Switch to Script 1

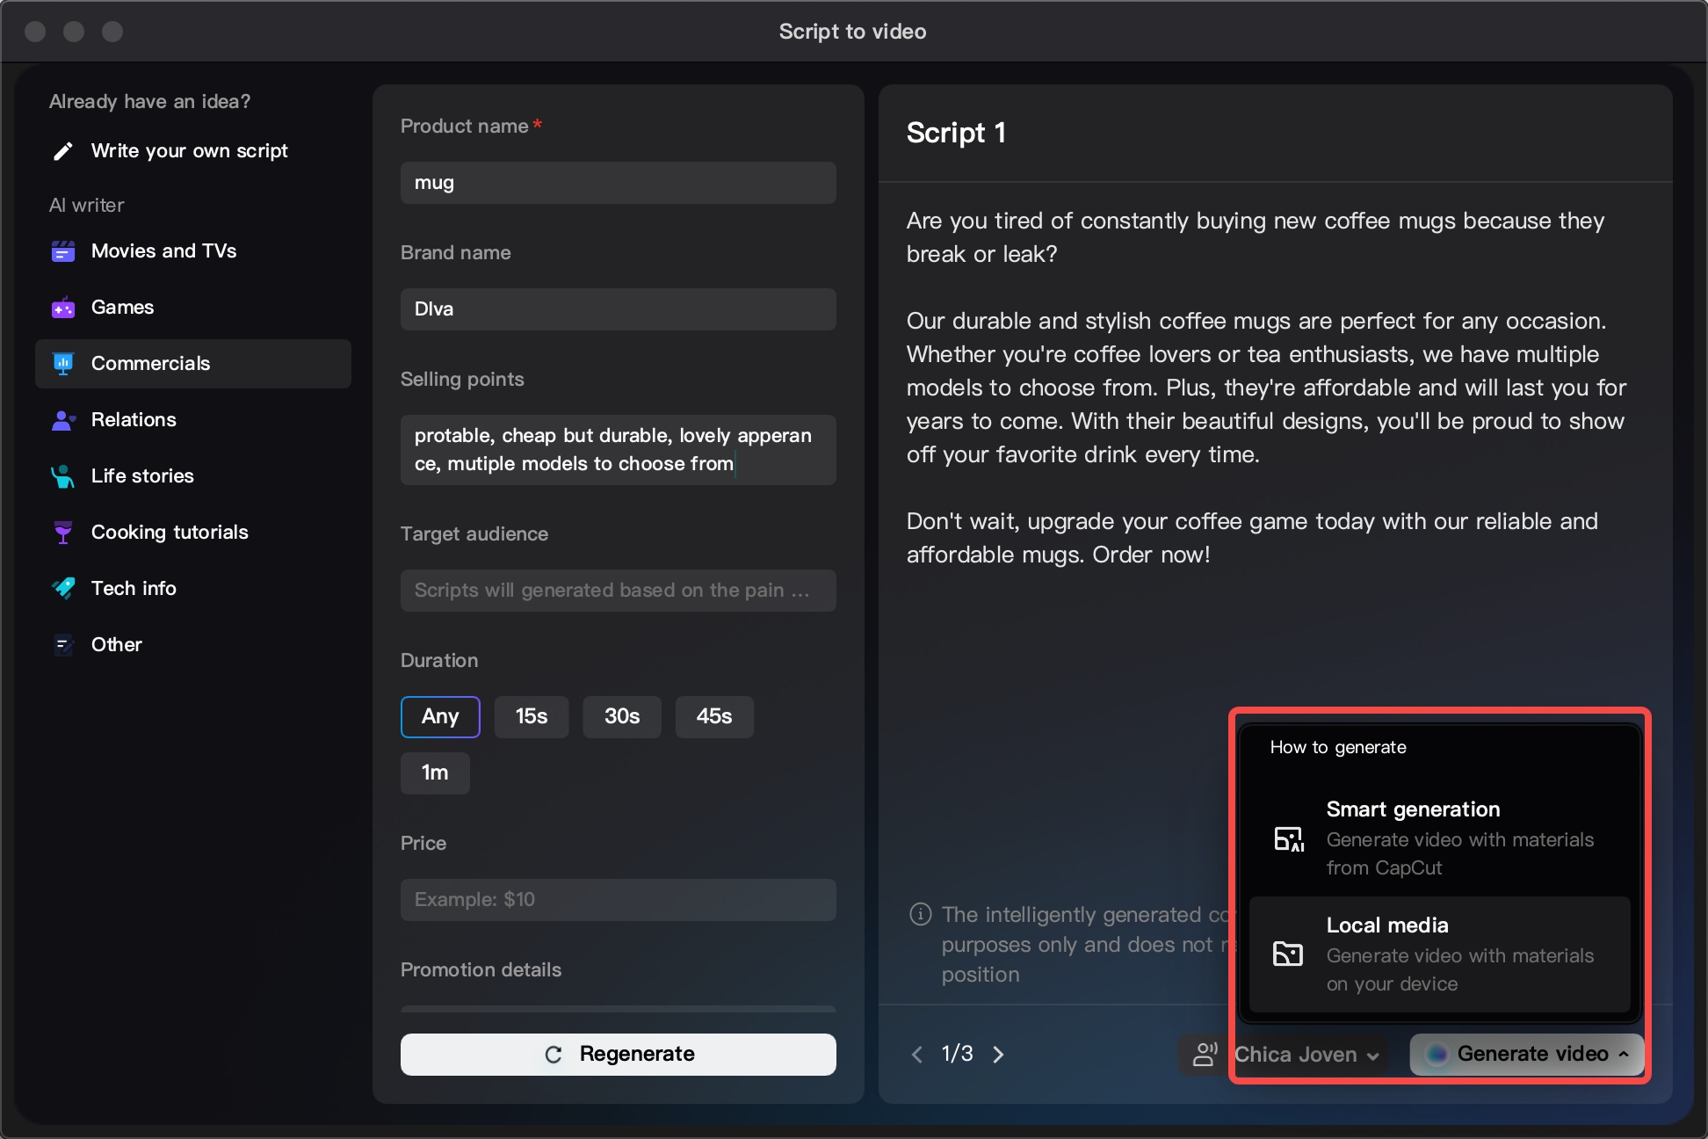click(x=956, y=133)
